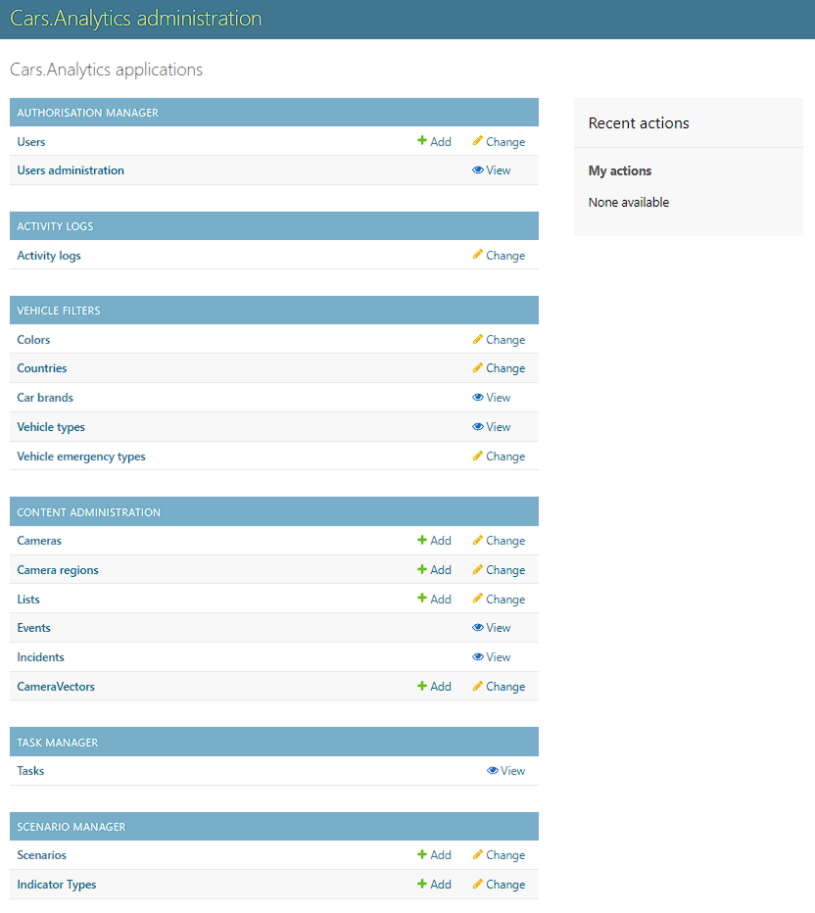Click the pencil icon beside Colors

(477, 339)
